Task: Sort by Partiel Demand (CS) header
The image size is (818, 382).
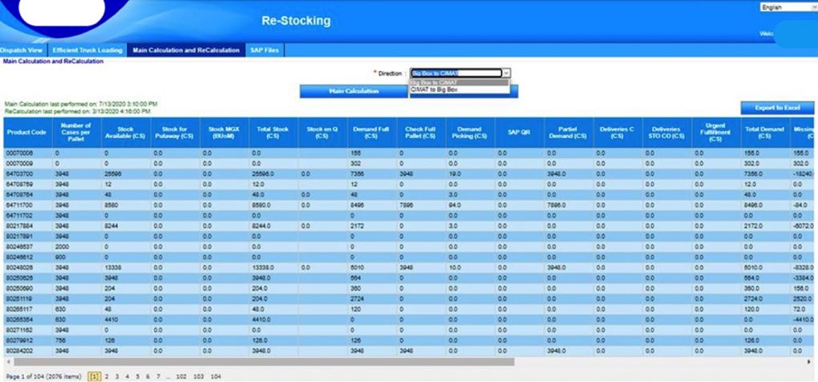Action: pos(568,133)
